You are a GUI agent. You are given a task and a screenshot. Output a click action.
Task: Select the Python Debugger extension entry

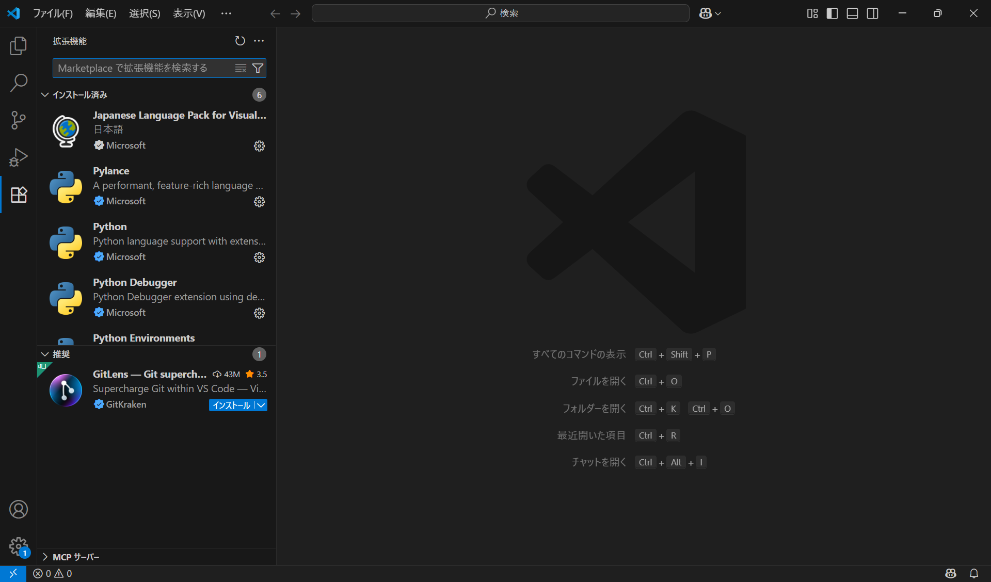(x=157, y=298)
